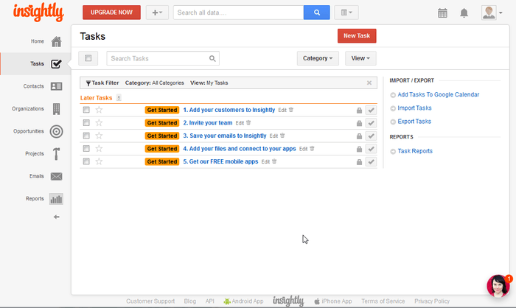Mark 'Invite your team' complete with checkmark

(x=371, y=123)
